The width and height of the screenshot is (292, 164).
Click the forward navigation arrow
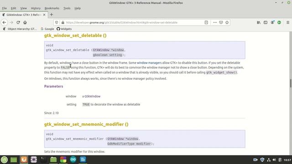pyautogui.click(x=11, y=22)
